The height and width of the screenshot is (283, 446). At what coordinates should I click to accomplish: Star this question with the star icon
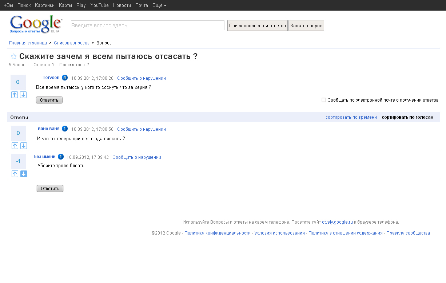click(x=13, y=56)
